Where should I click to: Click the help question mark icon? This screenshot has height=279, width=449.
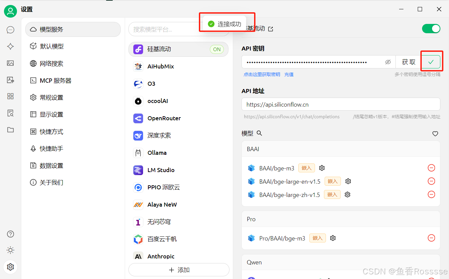tap(10, 234)
